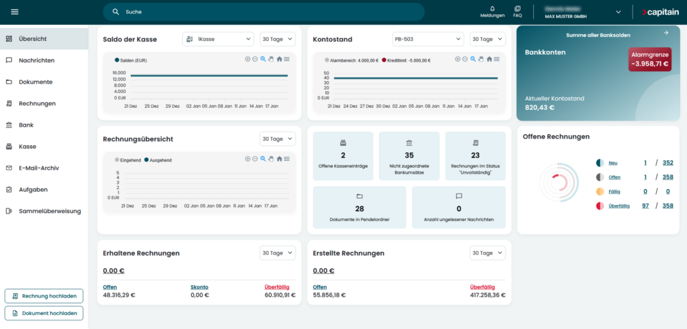Screen dimensions: 687x329
Task: Toggle Eingehend series in Rechnungsübersicht
Action: (x=127, y=160)
